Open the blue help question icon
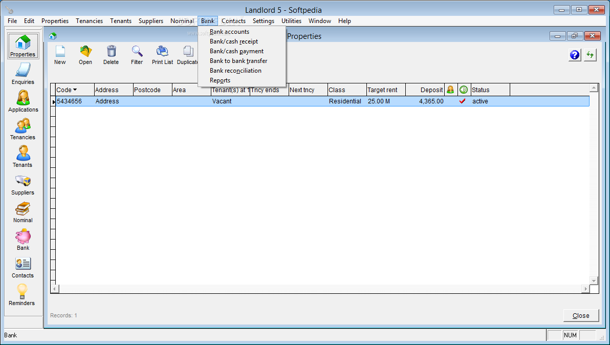 (575, 55)
